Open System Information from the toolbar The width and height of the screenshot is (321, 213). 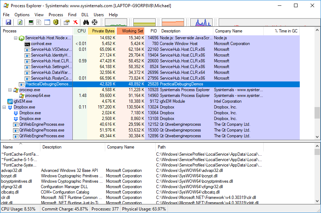click(x=31, y=22)
